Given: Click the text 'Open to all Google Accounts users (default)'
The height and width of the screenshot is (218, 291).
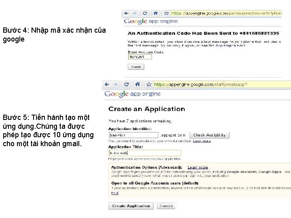Looking at the screenshot, I should (155, 183).
